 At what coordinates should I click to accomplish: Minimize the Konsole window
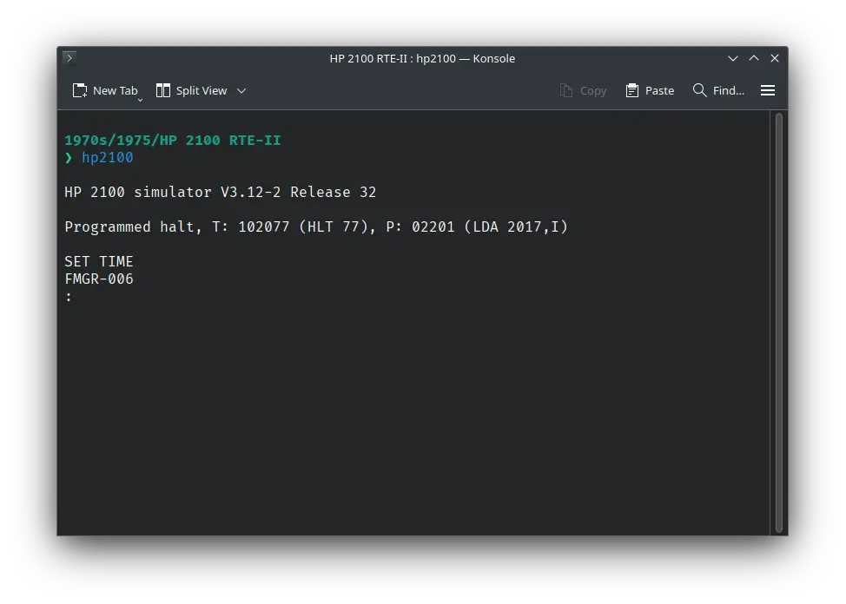click(734, 58)
